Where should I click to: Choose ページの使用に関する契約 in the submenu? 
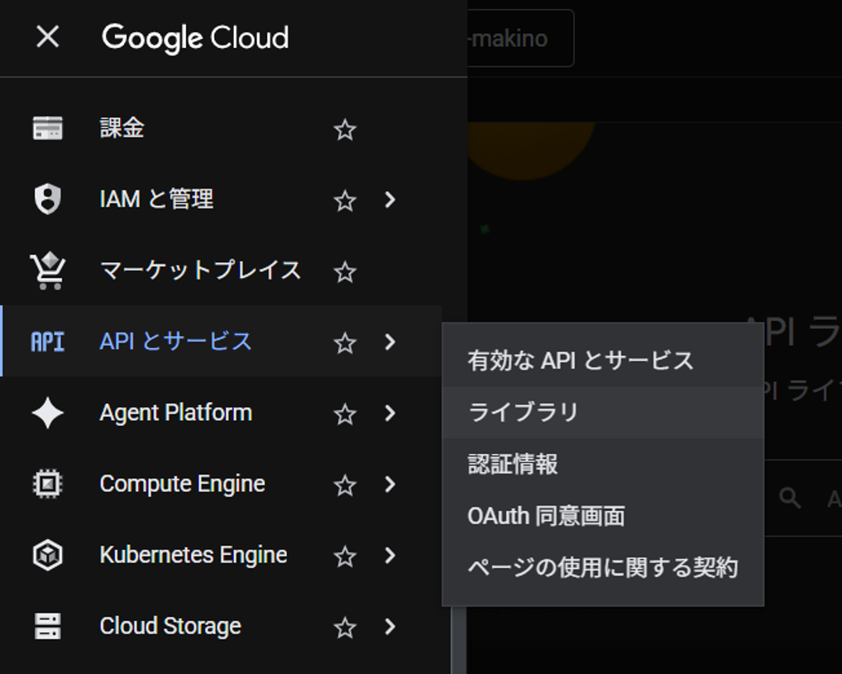pos(603,567)
